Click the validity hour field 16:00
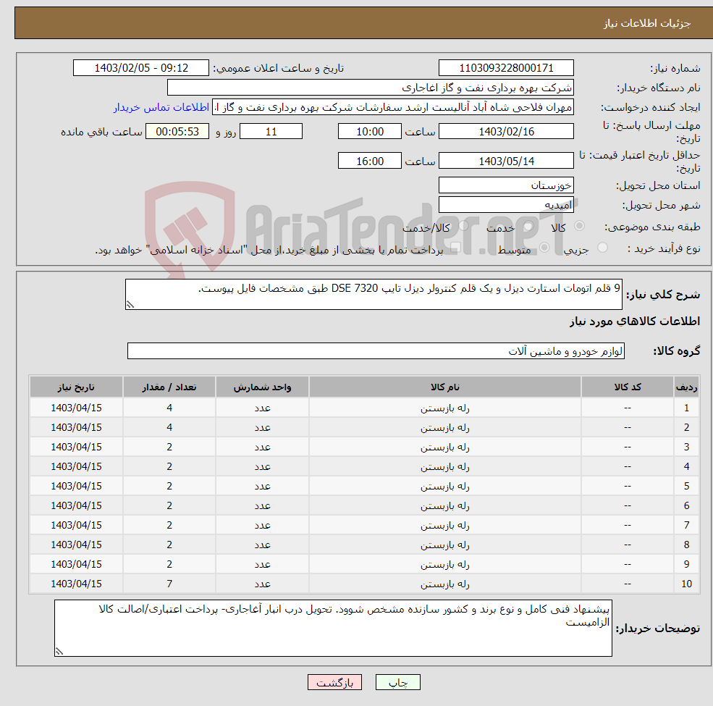Image resolution: width=713 pixels, height=706 pixels. (370, 161)
